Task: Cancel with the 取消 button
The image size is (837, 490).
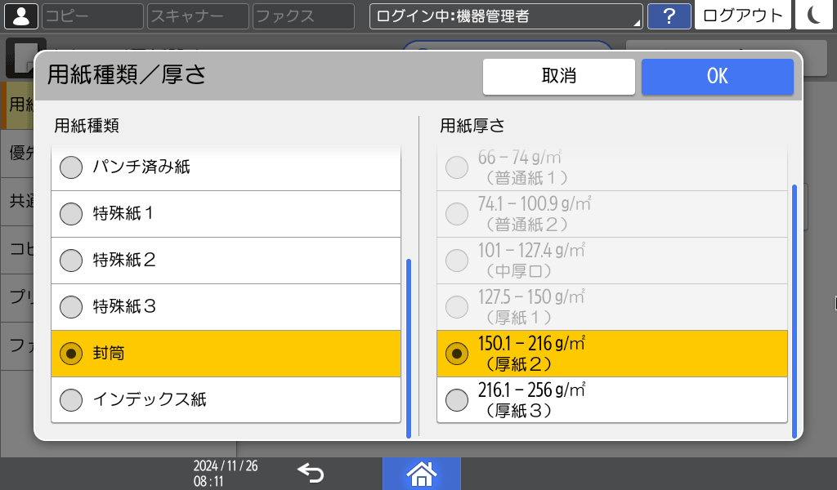Action: [559, 76]
